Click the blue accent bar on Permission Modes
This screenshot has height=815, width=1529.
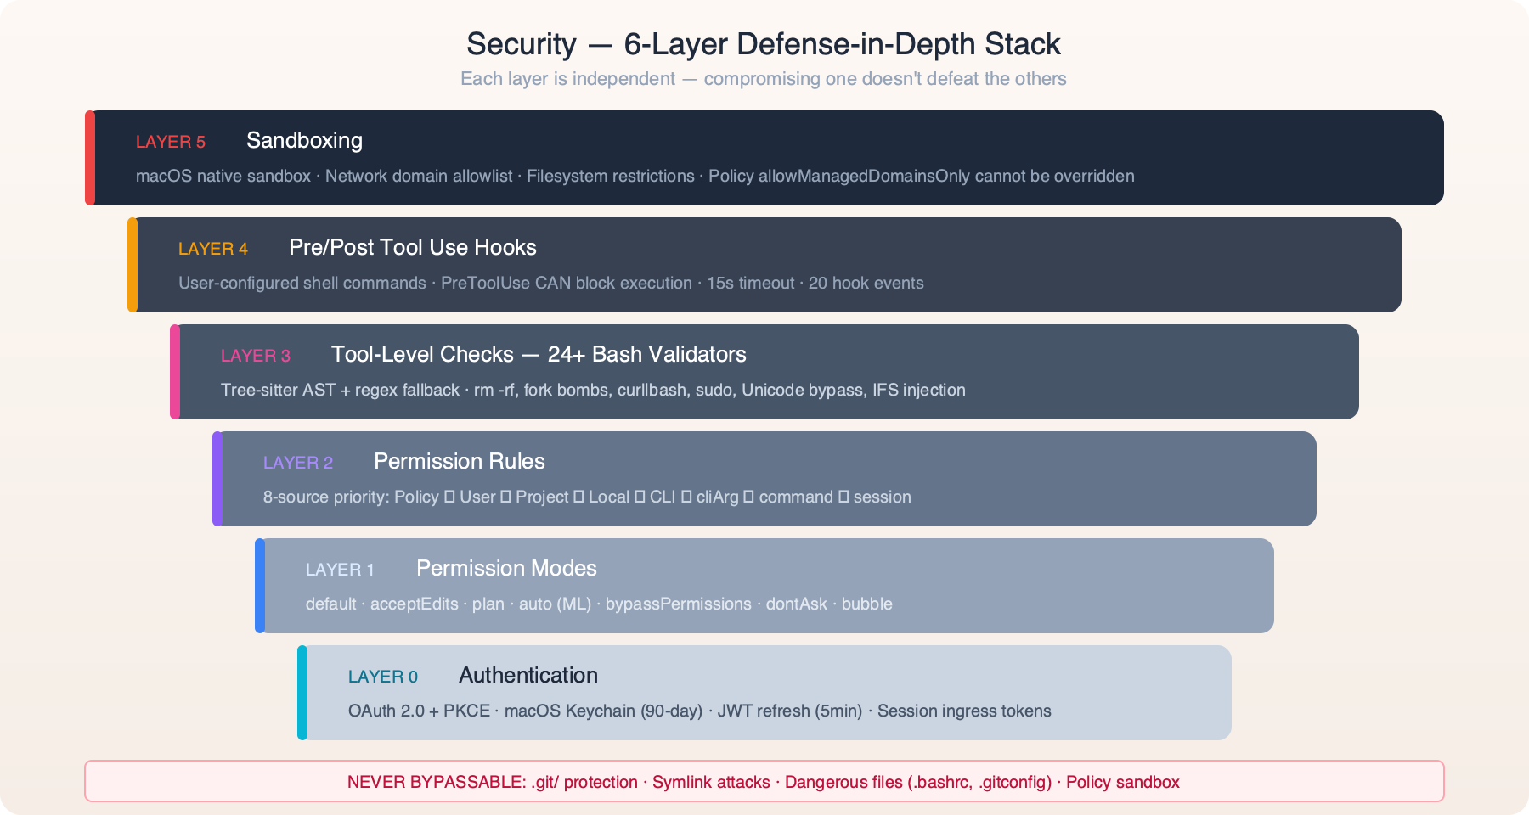259,585
